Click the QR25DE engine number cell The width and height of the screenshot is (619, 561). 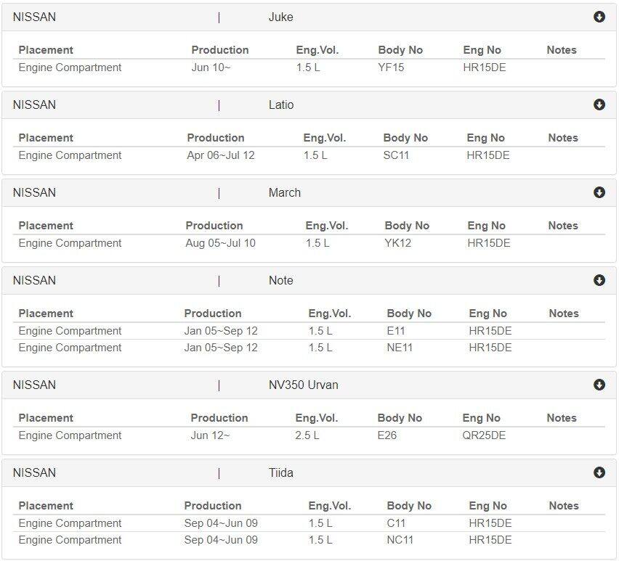tap(484, 435)
